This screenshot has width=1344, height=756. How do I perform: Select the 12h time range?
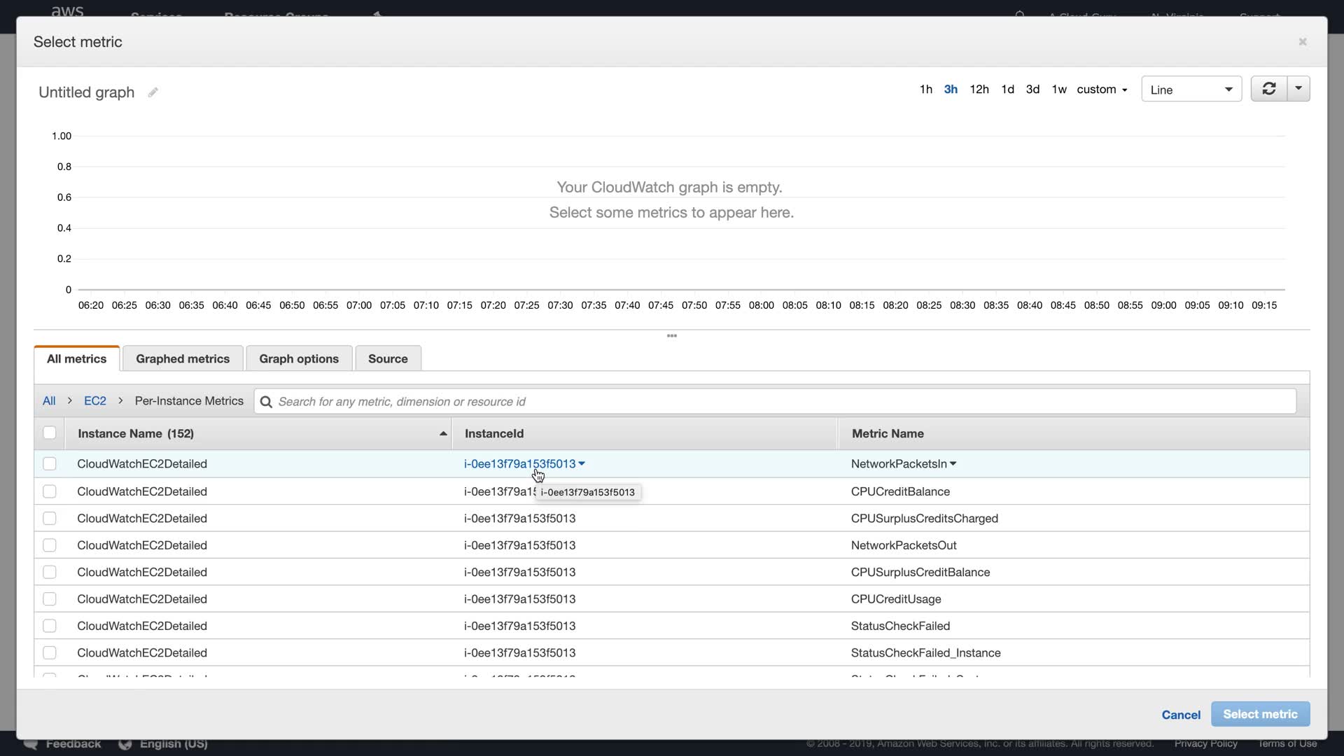[979, 90]
